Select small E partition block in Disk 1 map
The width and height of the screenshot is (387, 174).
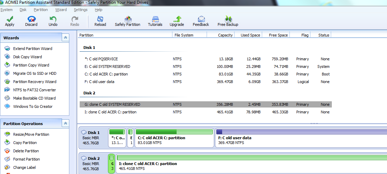pos(131,138)
